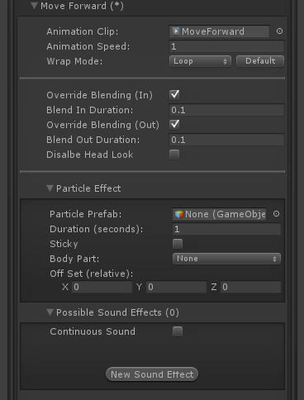This screenshot has width=304, height=400.
Task: Click New Sound Effect button
Action: click(152, 374)
